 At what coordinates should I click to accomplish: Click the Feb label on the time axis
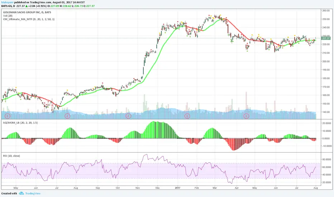(197, 188)
